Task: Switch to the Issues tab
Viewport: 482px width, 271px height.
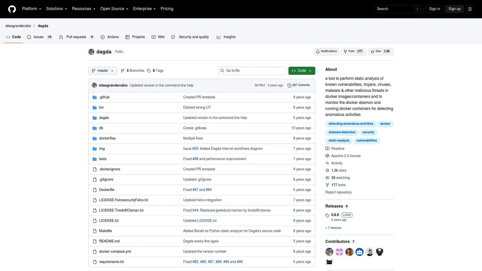Action: 40,37
